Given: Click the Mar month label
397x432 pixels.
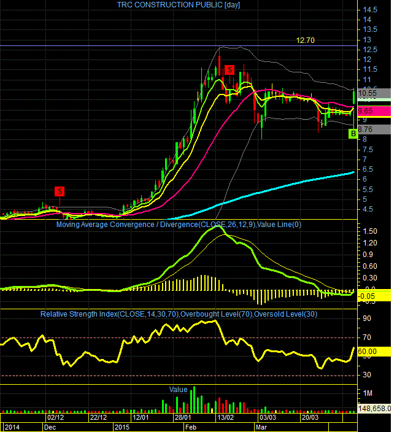Looking at the screenshot, I should [261, 427].
